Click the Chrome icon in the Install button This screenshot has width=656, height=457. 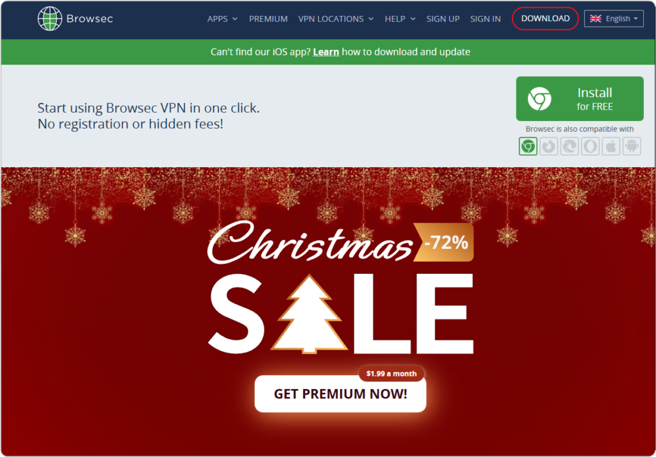coord(539,99)
